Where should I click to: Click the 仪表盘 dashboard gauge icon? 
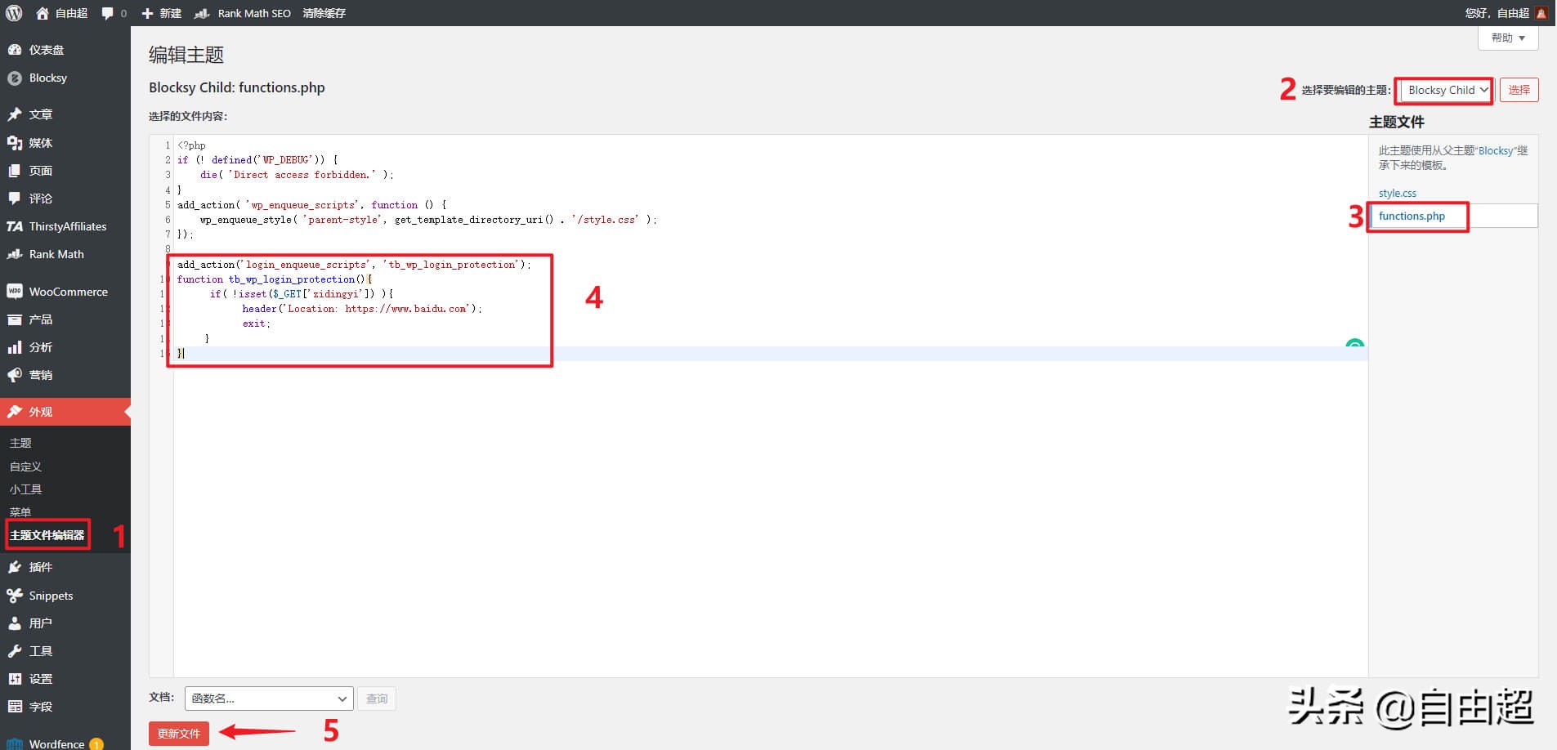(x=15, y=50)
